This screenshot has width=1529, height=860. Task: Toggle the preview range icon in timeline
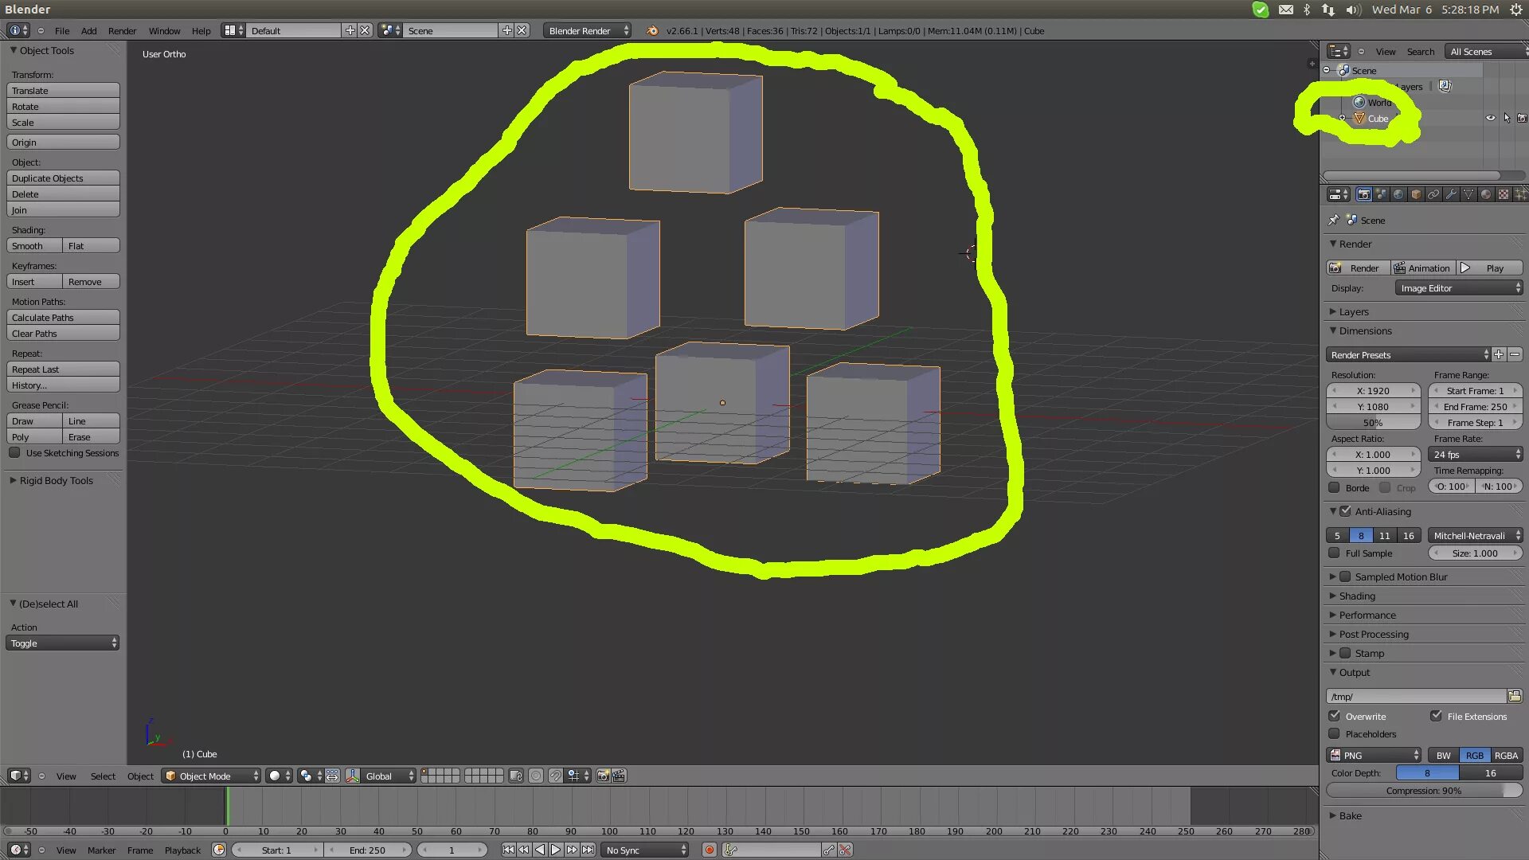coord(219,850)
